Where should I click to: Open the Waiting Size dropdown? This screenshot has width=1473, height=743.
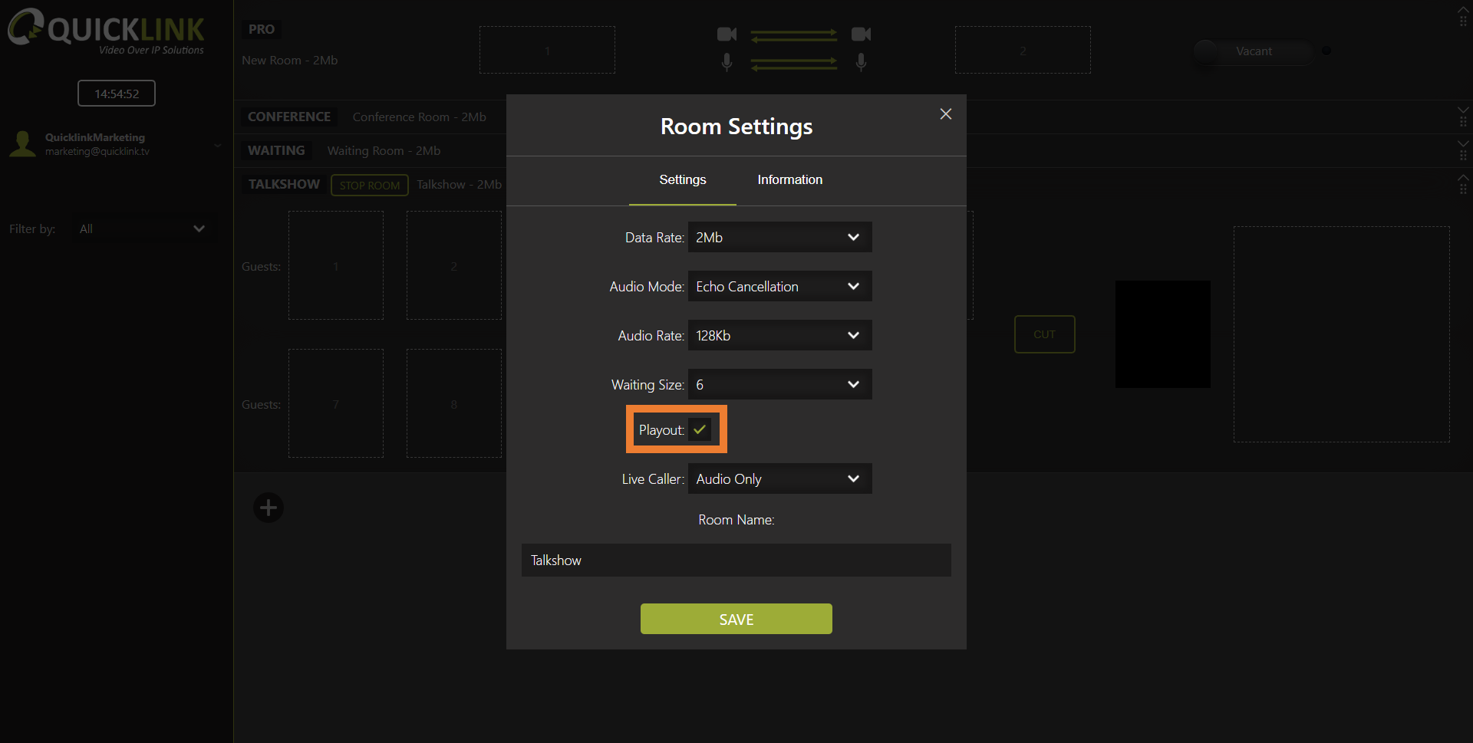pos(779,385)
